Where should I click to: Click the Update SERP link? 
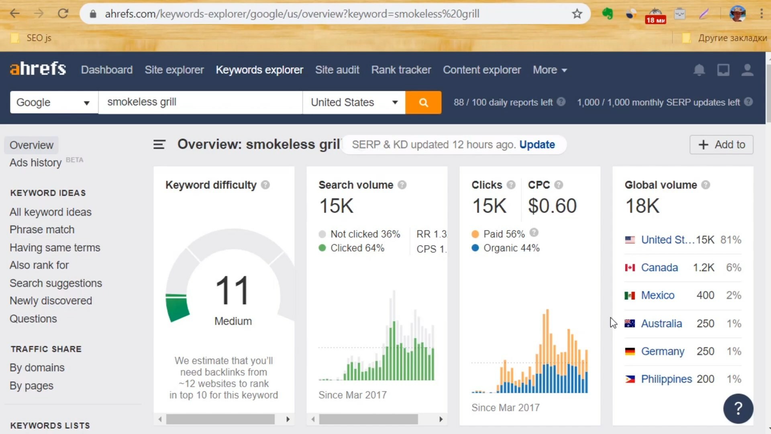(537, 145)
